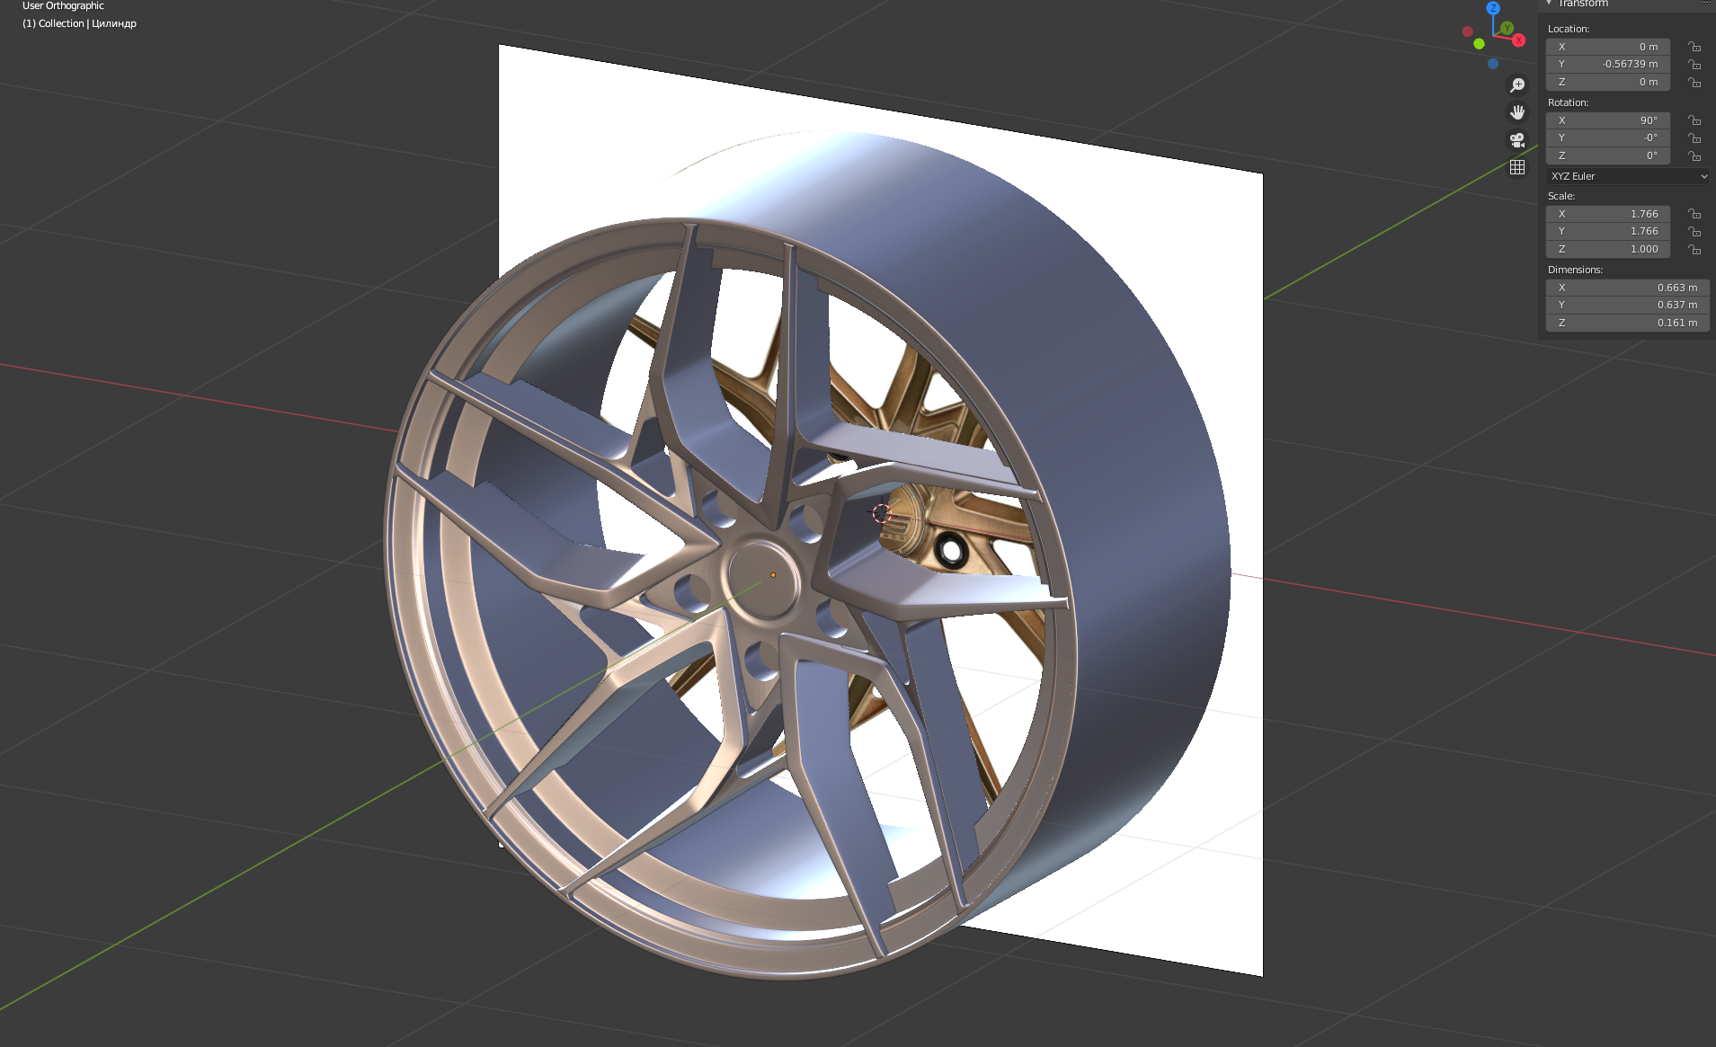The image size is (1716, 1047).
Task: Click the dim blue negative Z gizmo dot
Action: [1493, 64]
